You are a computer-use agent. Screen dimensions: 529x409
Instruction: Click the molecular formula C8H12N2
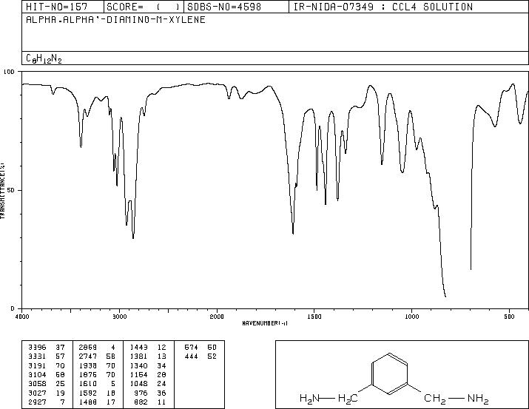pos(44,58)
